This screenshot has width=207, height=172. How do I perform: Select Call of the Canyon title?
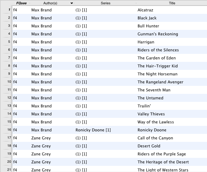(155, 138)
